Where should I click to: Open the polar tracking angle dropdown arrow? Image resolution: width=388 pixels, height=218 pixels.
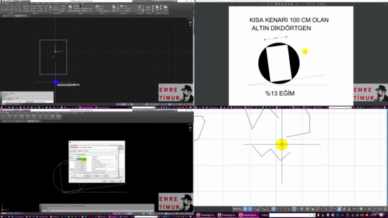pyautogui.click(x=278, y=209)
